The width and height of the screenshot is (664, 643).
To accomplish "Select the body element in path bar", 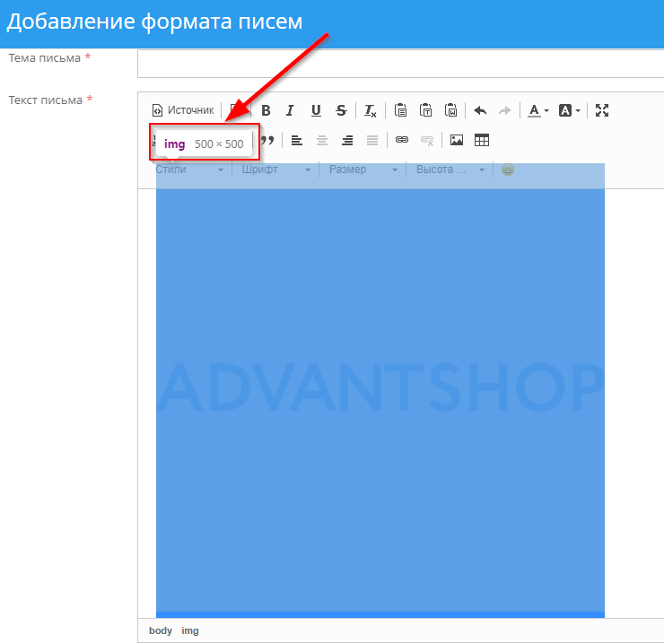I will click(161, 630).
